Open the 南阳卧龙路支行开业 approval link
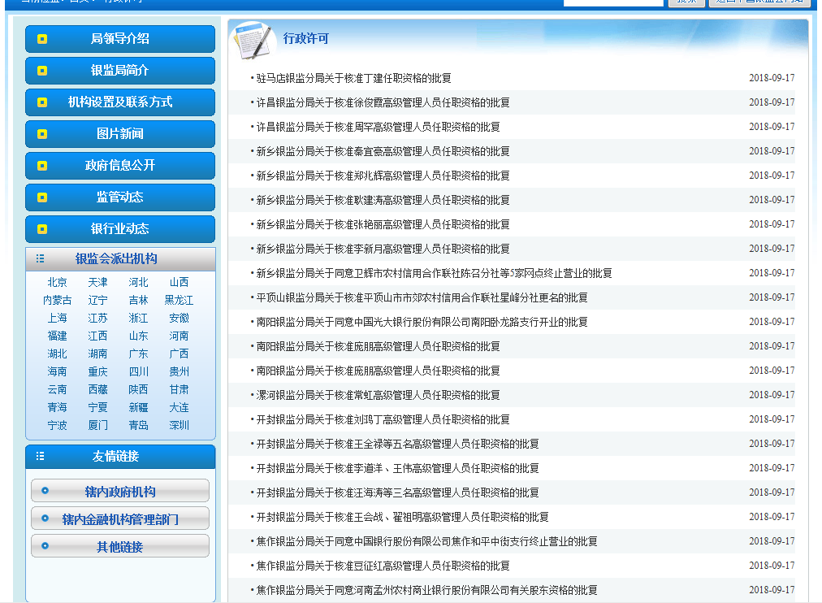Image resolution: width=822 pixels, height=603 pixels. click(x=422, y=323)
